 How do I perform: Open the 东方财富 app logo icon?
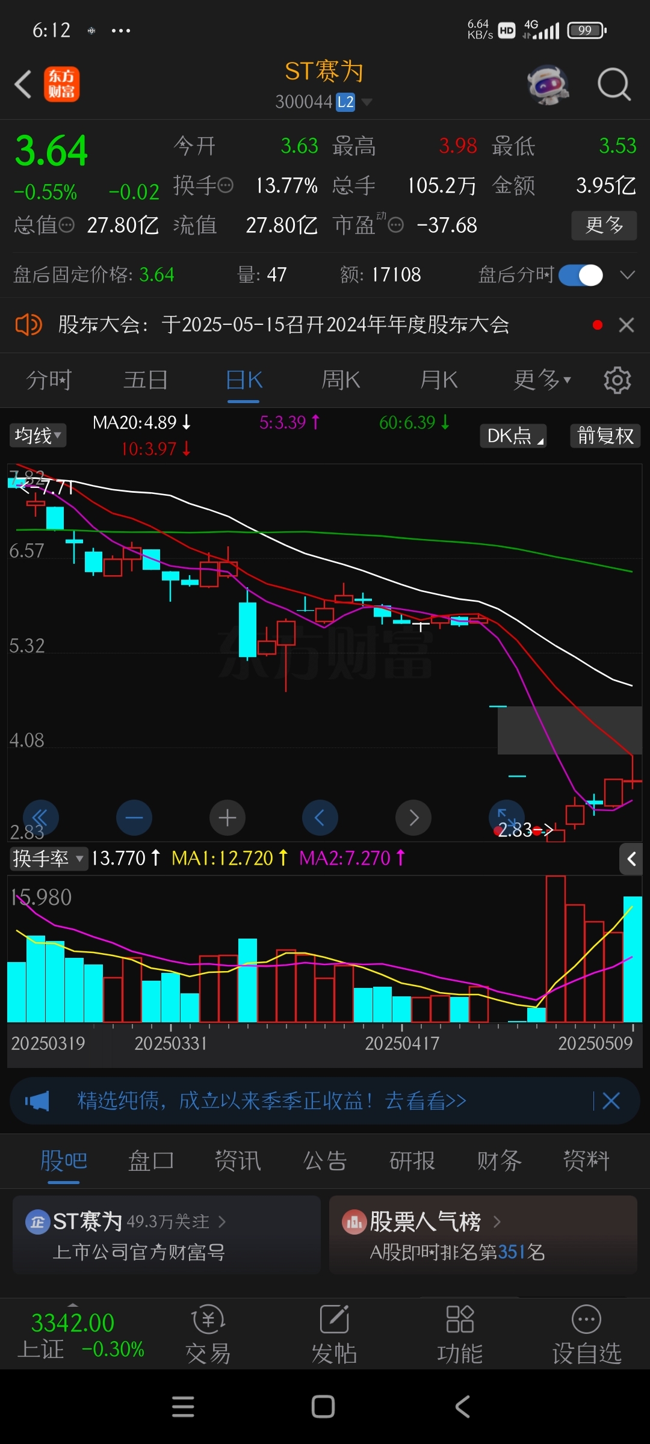61,84
